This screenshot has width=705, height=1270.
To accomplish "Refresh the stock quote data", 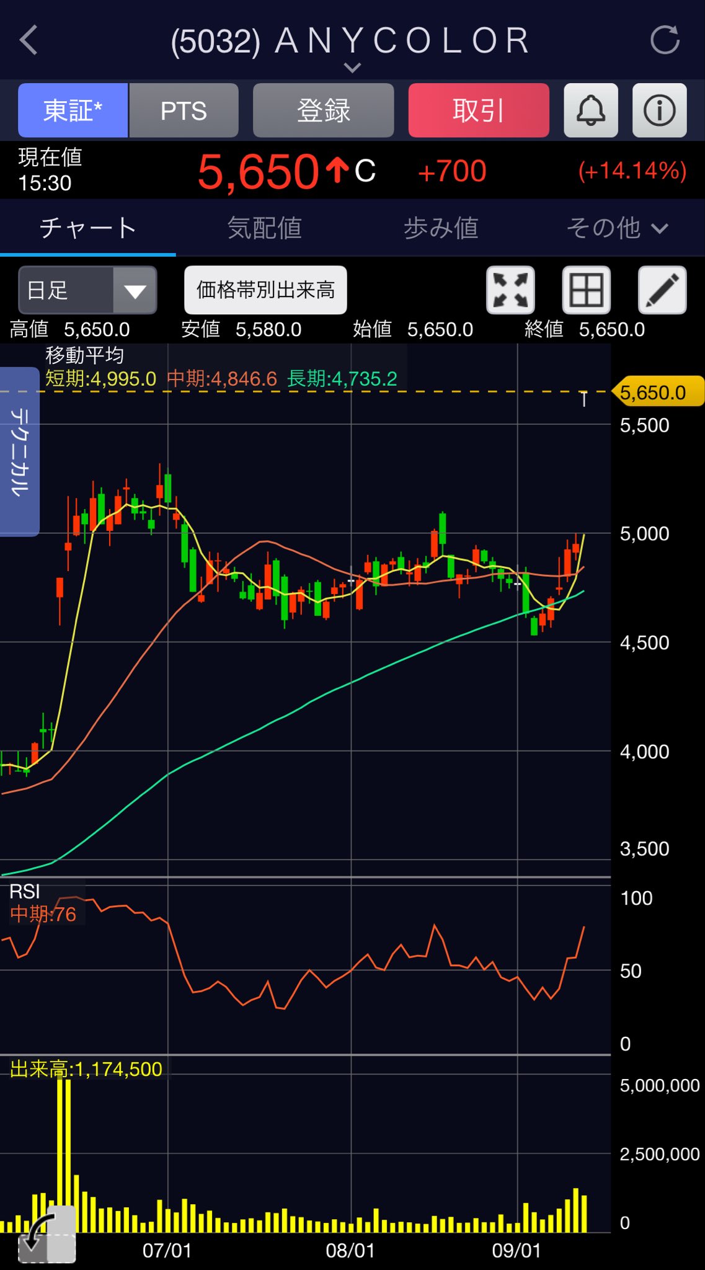I will point(665,40).
